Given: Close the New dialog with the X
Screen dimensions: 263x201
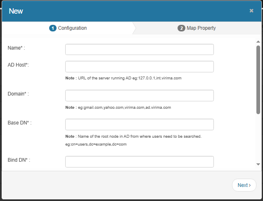Looking at the screenshot, I should click(x=251, y=11).
